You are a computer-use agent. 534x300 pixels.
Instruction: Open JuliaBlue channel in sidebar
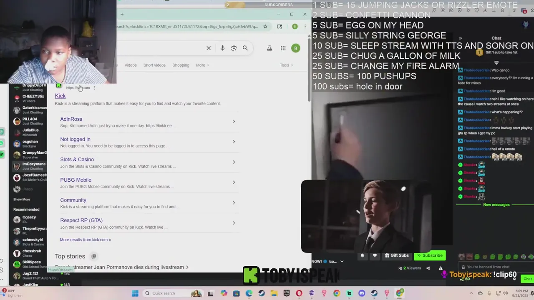click(29, 132)
